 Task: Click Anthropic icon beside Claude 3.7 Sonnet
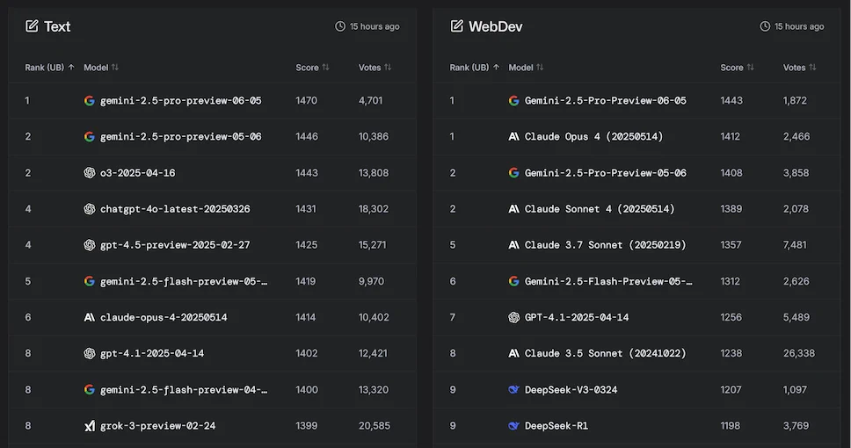point(514,245)
